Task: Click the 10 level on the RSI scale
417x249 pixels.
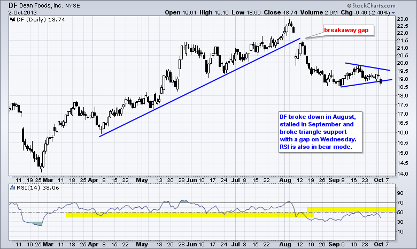Action: coord(400,231)
